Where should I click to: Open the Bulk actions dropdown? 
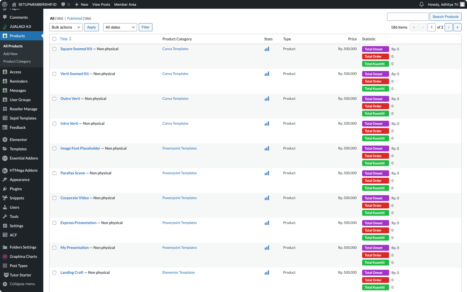point(66,27)
